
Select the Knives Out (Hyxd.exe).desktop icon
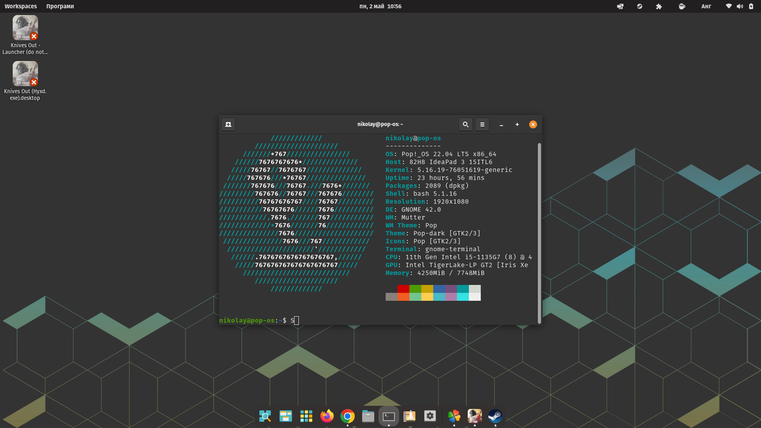(x=25, y=81)
